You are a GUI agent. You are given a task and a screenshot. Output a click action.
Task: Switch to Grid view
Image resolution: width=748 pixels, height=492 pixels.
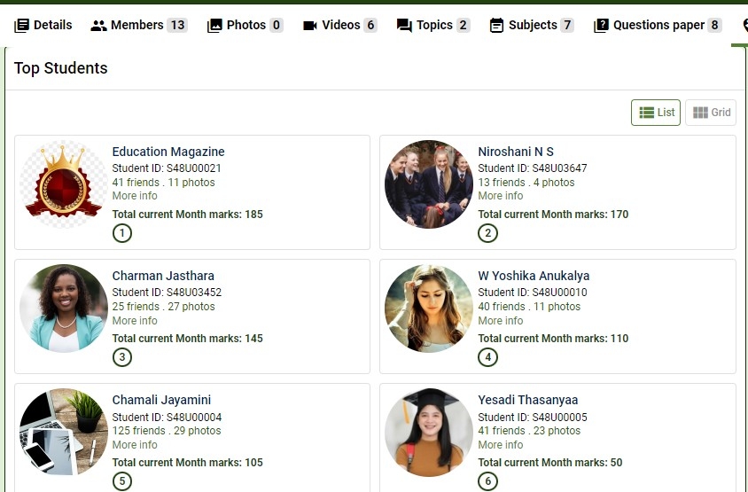tap(711, 113)
